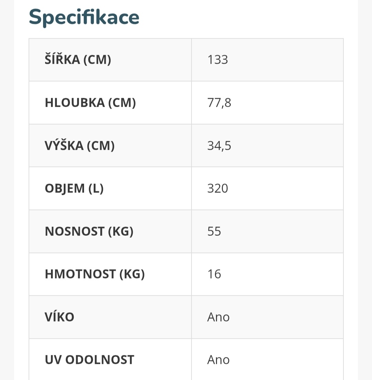Click the VÝŠKA (CM) label
The height and width of the screenshot is (380, 372).
click(80, 146)
